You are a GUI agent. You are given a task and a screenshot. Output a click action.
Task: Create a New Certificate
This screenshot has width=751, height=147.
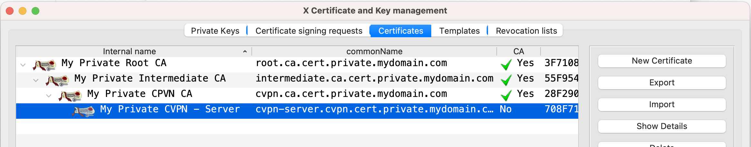662,61
